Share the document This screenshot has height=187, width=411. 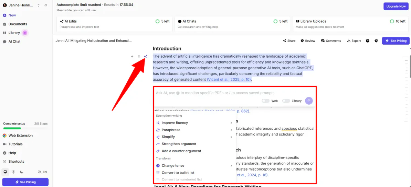pyautogui.click(x=289, y=41)
